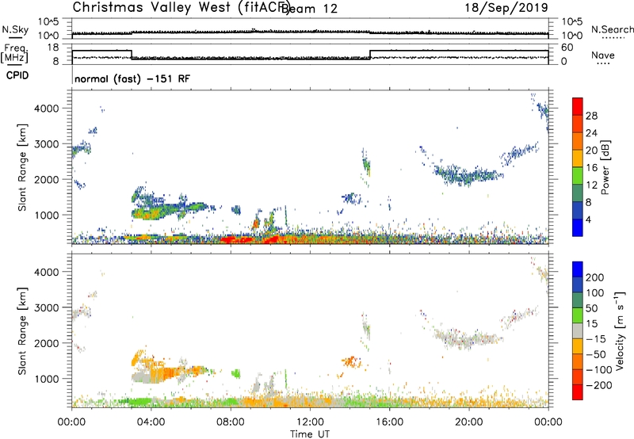Click the gray segment of velocity colorbar
Screen dimensions: 634x439
pyautogui.click(x=578, y=331)
